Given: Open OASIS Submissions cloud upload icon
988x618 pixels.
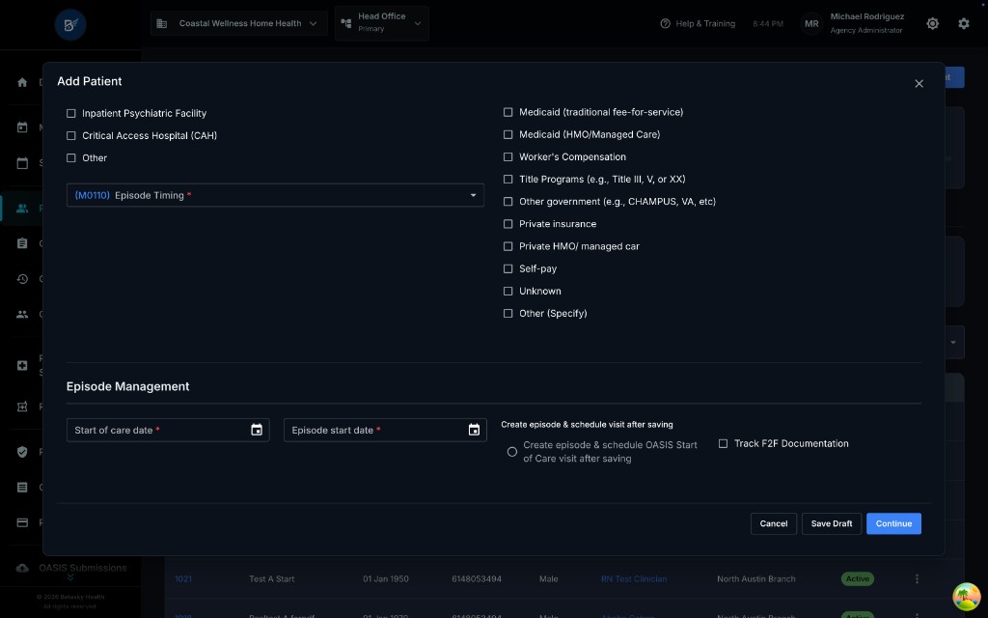Looking at the screenshot, I should 22,568.
